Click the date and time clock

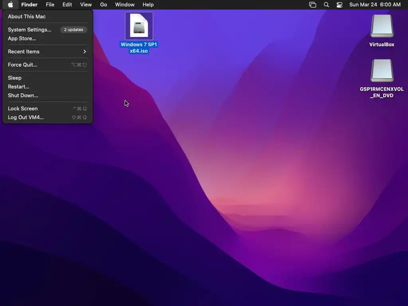[375, 5]
